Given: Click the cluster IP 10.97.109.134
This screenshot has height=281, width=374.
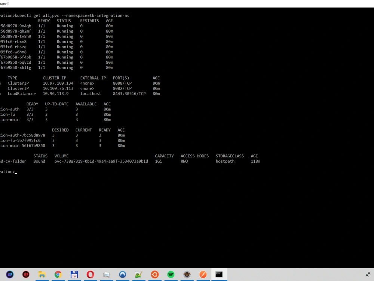Looking at the screenshot, I should 58,83.
